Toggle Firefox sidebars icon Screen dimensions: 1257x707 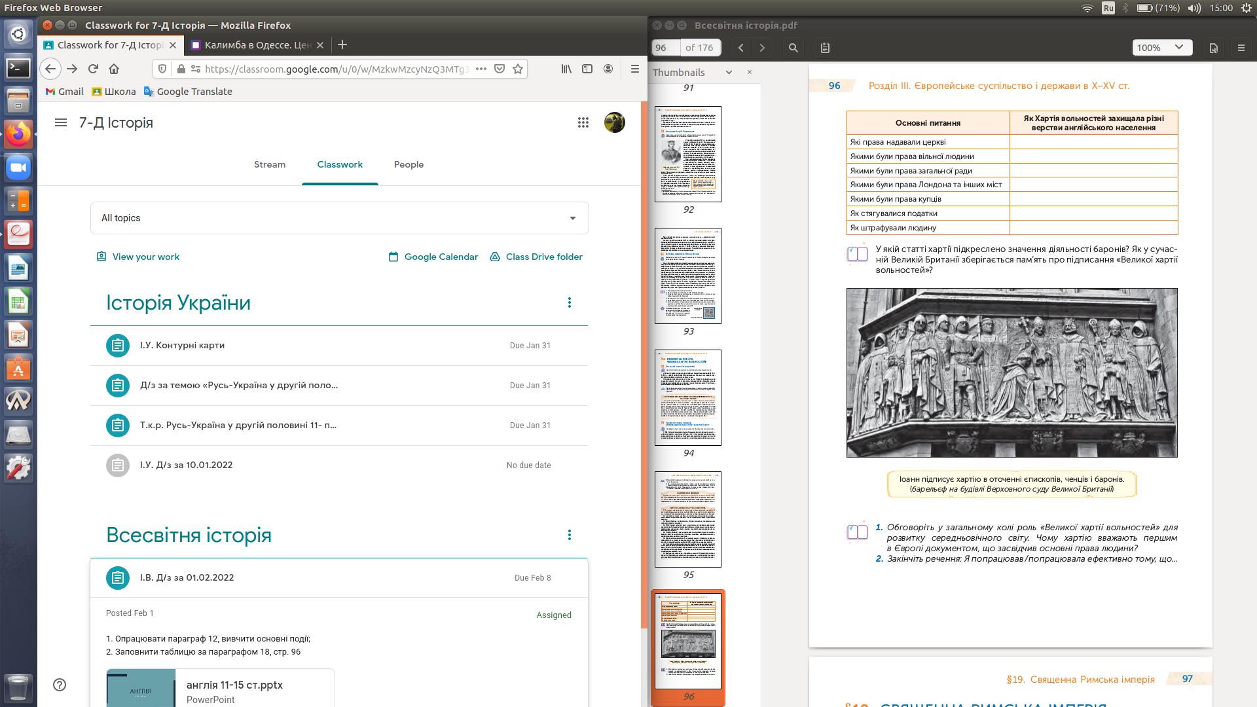(x=587, y=69)
